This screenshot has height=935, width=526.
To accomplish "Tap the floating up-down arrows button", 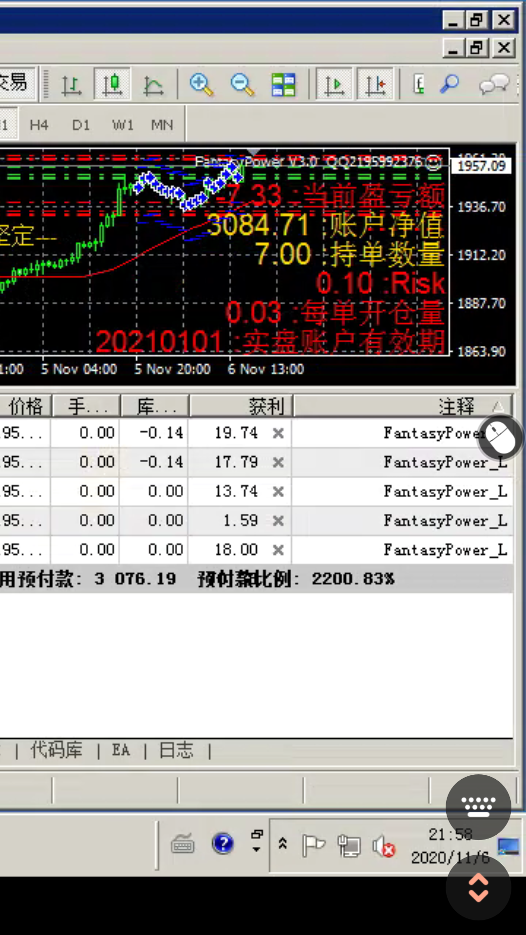I will click(x=478, y=887).
